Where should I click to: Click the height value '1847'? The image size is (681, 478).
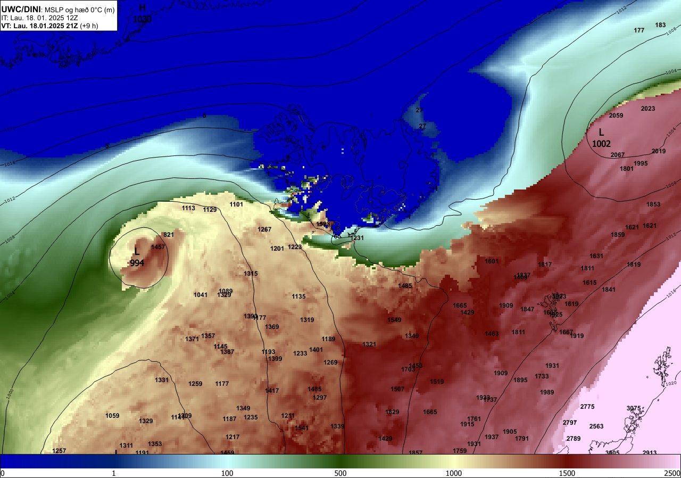527,309
